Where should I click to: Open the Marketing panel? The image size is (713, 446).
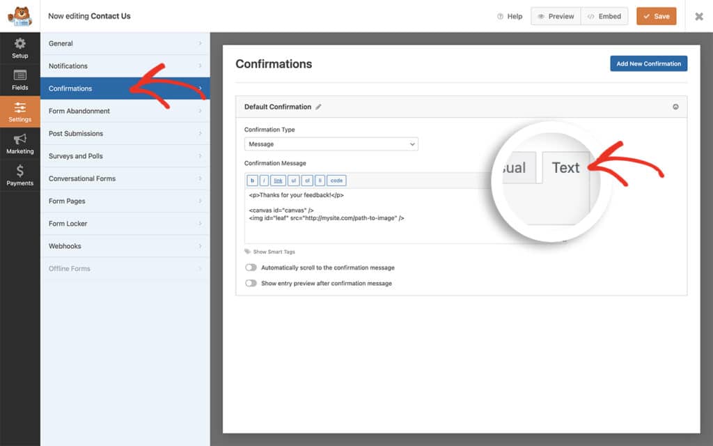[x=20, y=144]
